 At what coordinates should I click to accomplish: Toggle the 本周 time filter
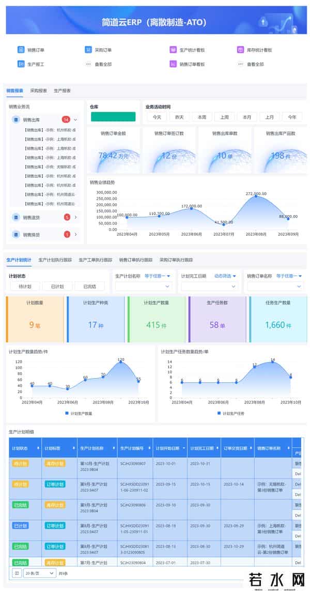pyautogui.click(x=202, y=117)
